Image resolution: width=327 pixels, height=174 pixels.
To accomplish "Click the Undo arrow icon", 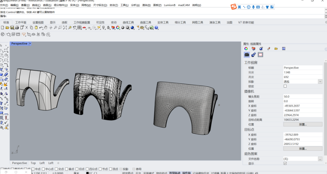I will [x=41, y=27].
